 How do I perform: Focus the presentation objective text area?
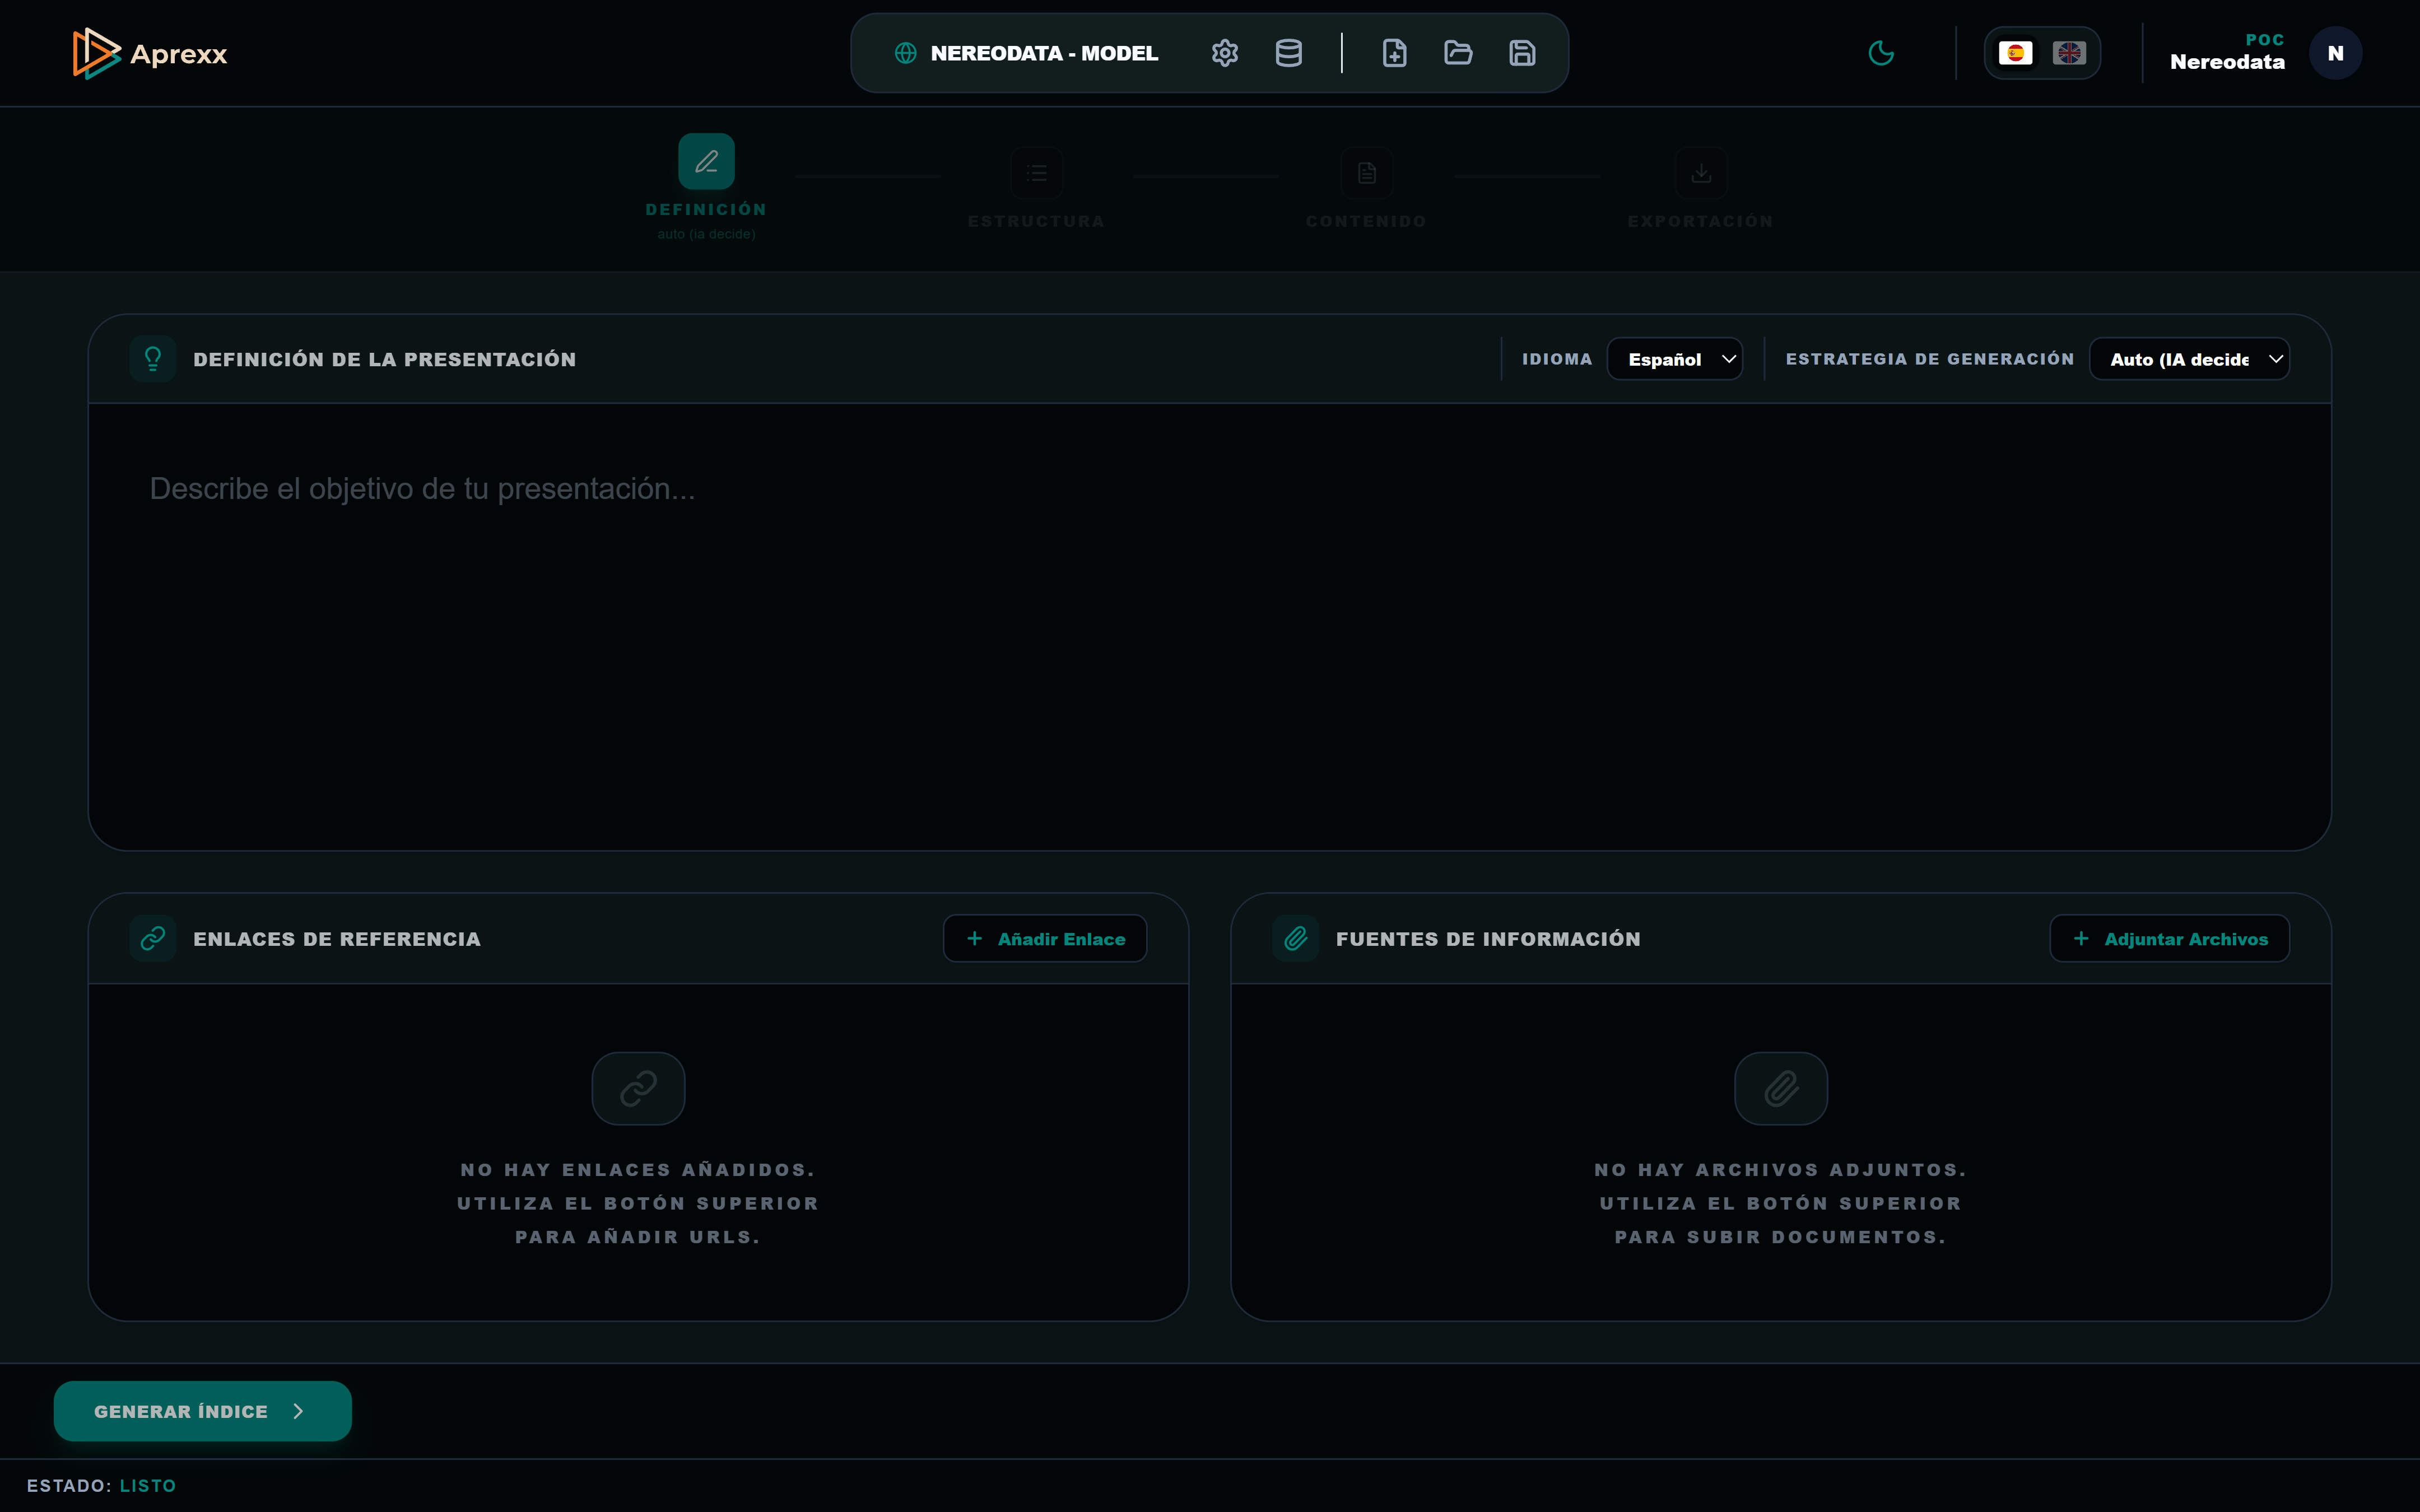click(1210, 626)
